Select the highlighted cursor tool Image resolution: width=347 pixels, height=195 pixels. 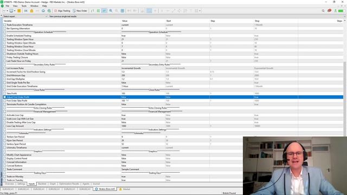click(x=149, y=11)
